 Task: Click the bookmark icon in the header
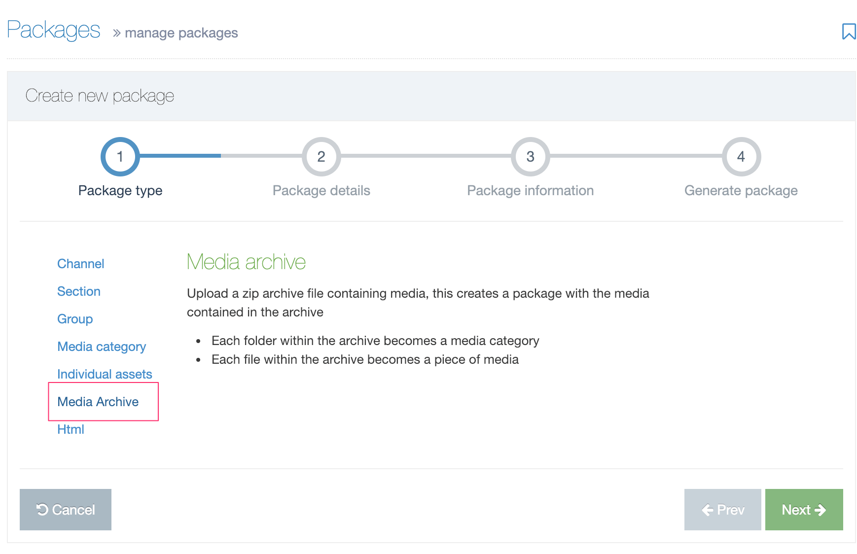[848, 32]
